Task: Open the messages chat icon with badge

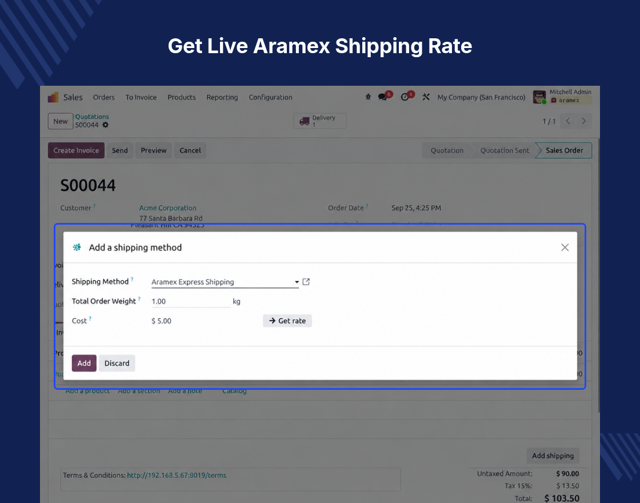Action: (383, 97)
